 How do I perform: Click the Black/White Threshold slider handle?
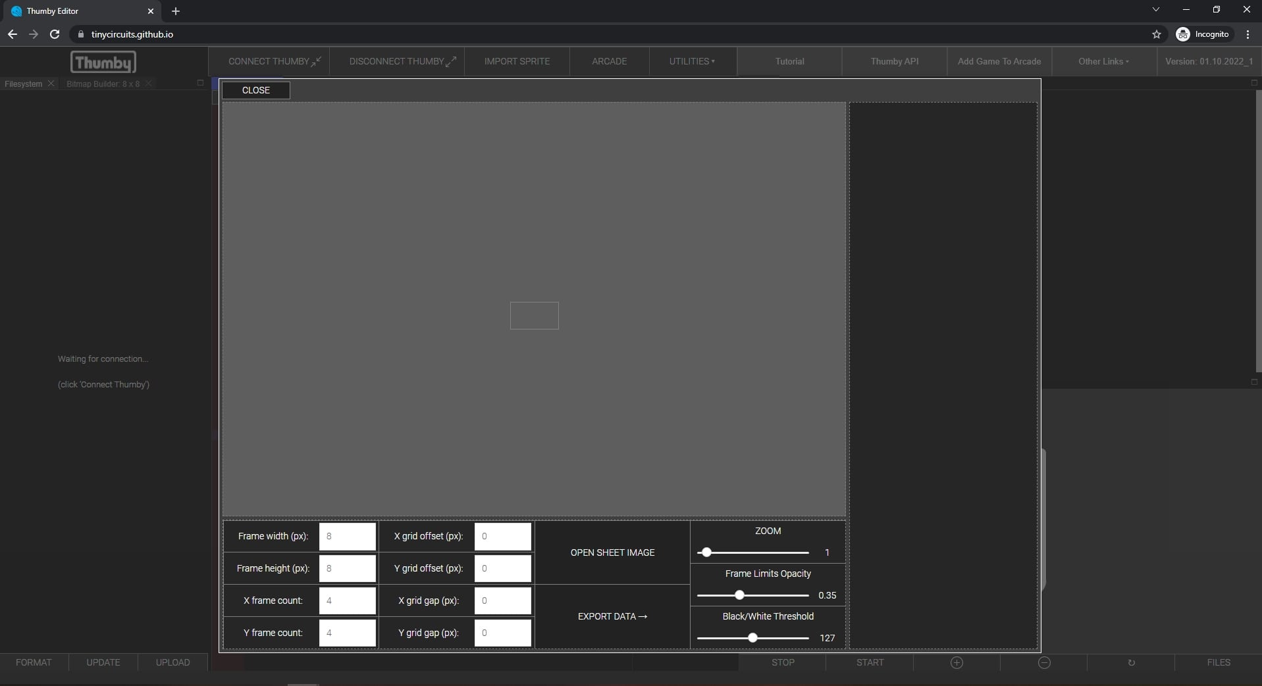(x=752, y=637)
